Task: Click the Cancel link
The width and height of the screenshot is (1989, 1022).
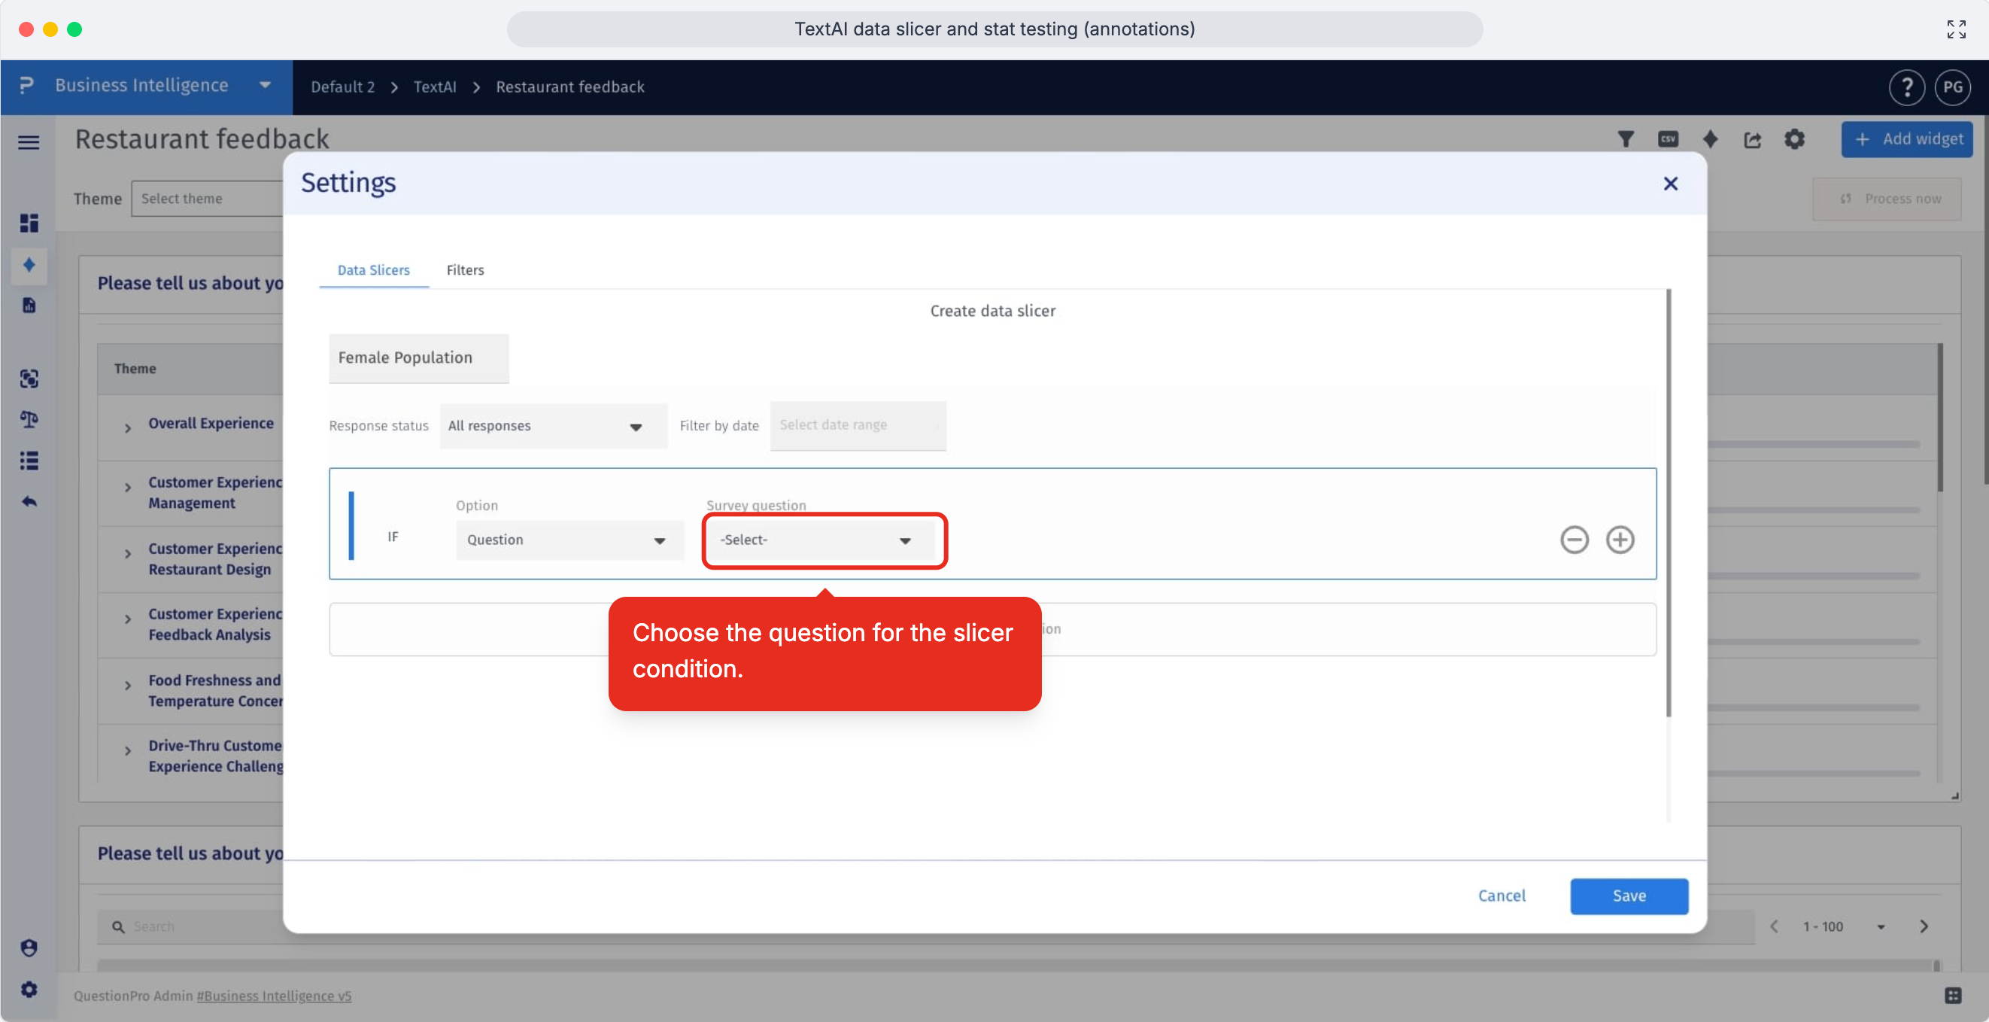Action: click(x=1502, y=896)
